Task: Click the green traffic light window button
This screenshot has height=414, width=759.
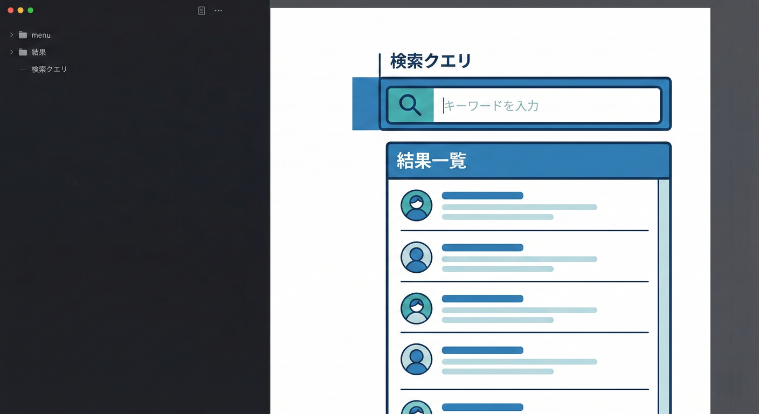Action: [30, 10]
